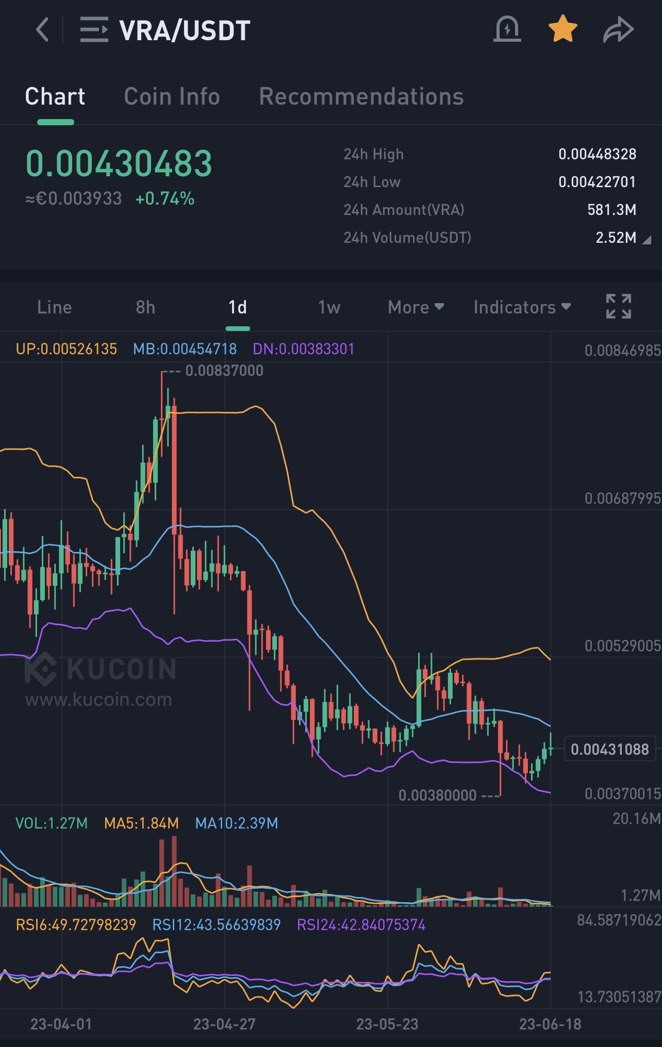Screen dimensions: 662x1047
Task: Tap the UP:0.00526135 Bollinger label
Action: pyautogui.click(x=67, y=349)
